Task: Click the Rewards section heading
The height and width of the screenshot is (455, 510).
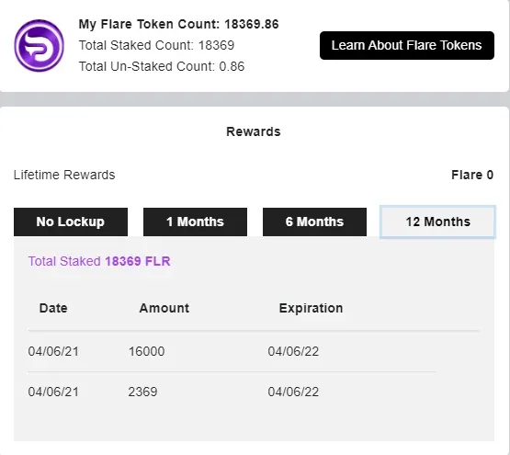Action: click(x=254, y=131)
